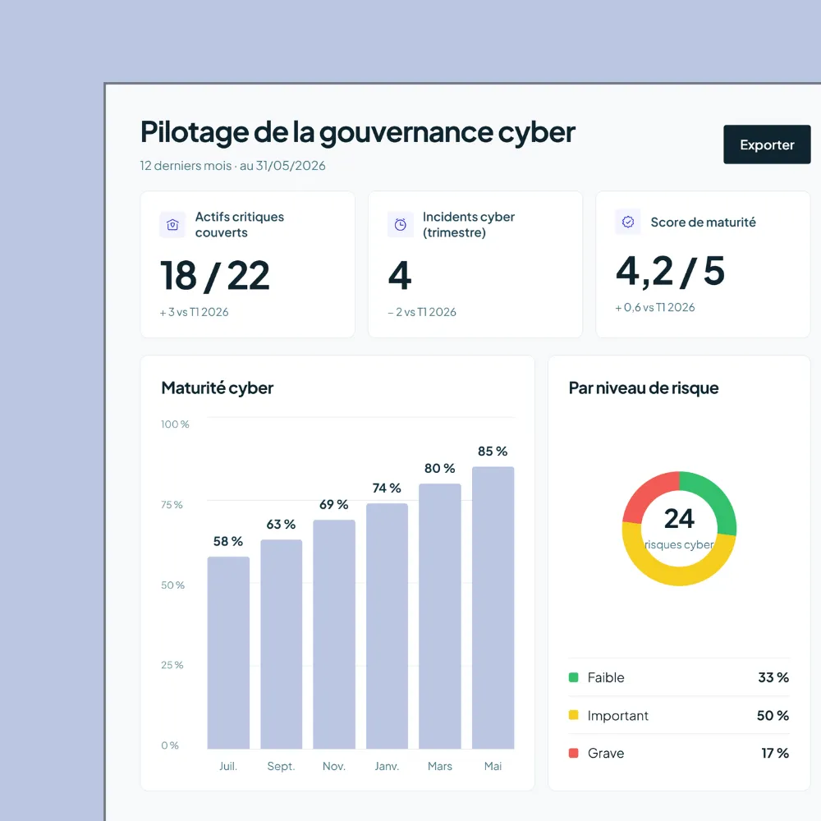This screenshot has width=821, height=821.
Task: Click the 'Incidents cyber (trimestre)' label
Action: click(469, 225)
